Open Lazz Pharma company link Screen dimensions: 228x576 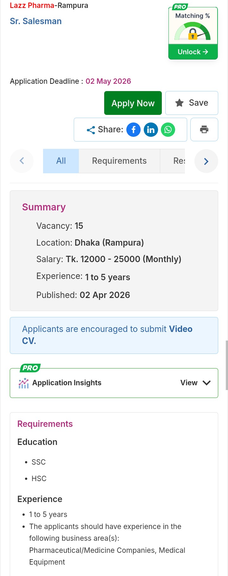(x=32, y=5)
